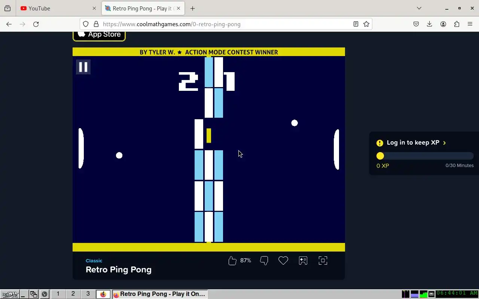Switch to workspace 4 in taskbar
Image resolution: width=479 pixels, height=299 pixels.
coord(103,294)
